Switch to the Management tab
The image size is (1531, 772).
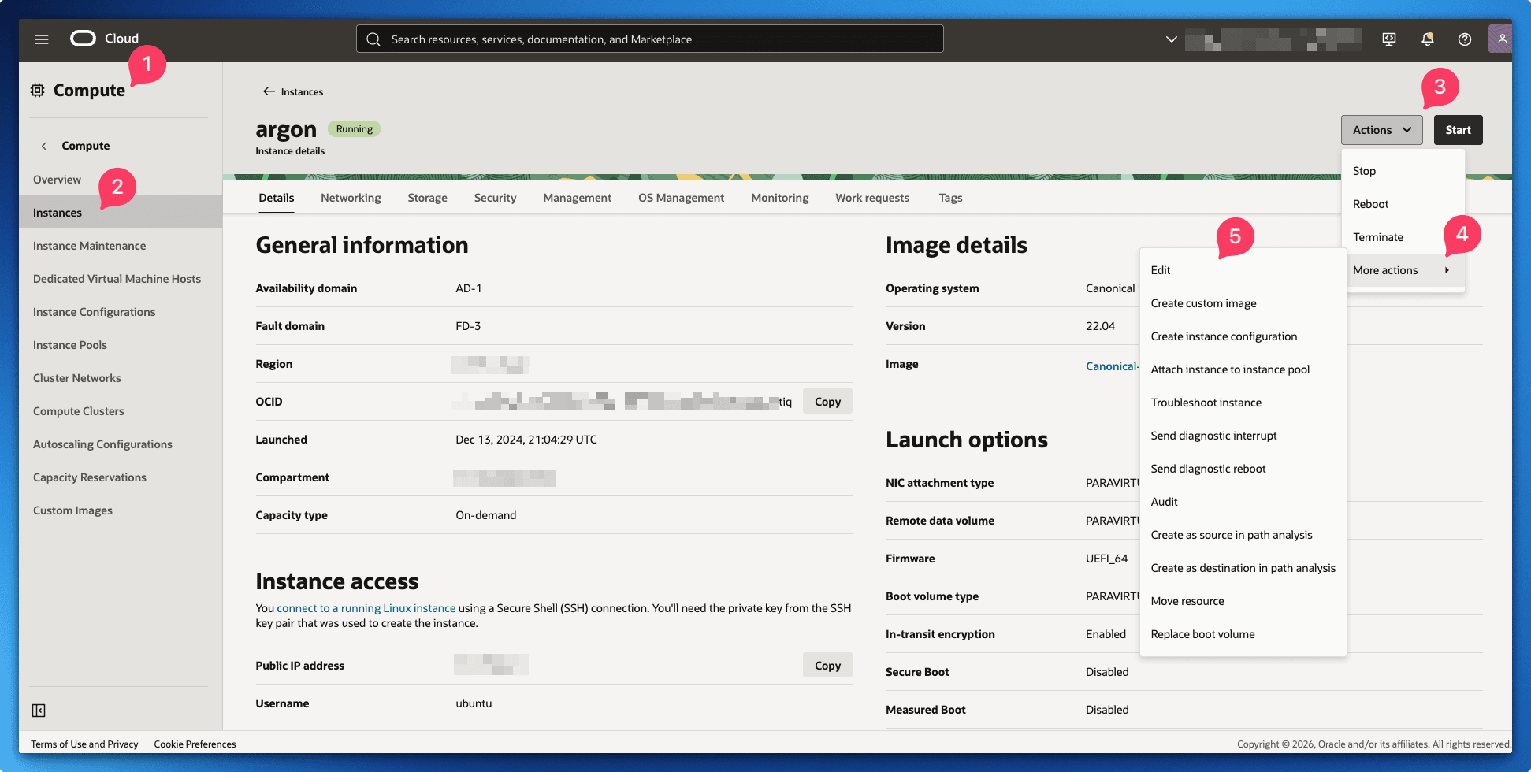pos(578,198)
